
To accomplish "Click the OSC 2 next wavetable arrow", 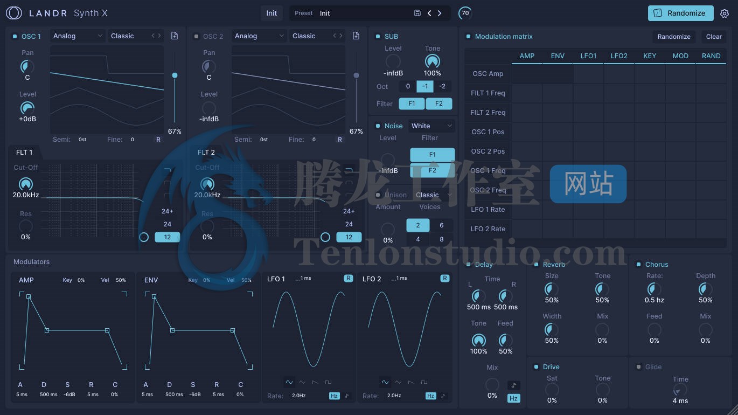I will click(x=340, y=36).
